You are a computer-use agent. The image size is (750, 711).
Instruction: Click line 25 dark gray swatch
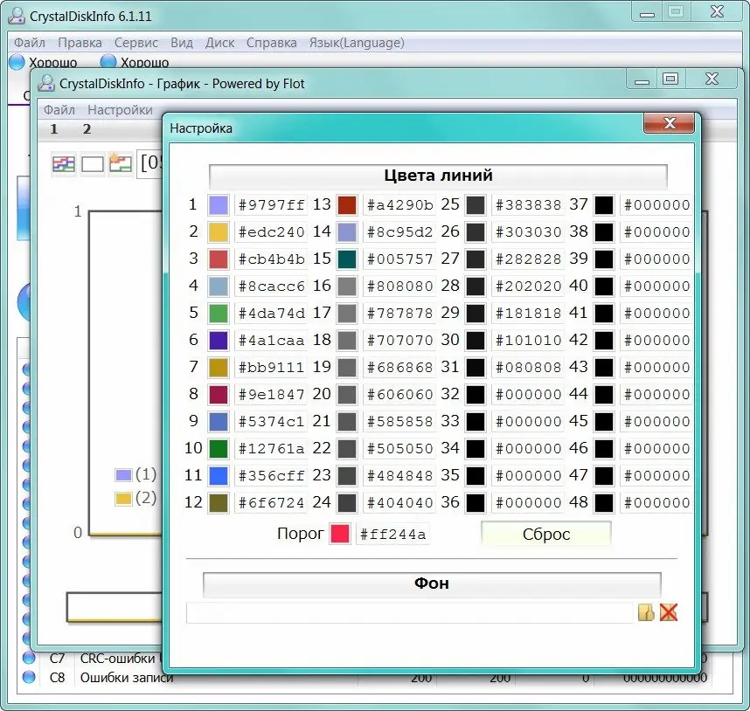[476, 205]
